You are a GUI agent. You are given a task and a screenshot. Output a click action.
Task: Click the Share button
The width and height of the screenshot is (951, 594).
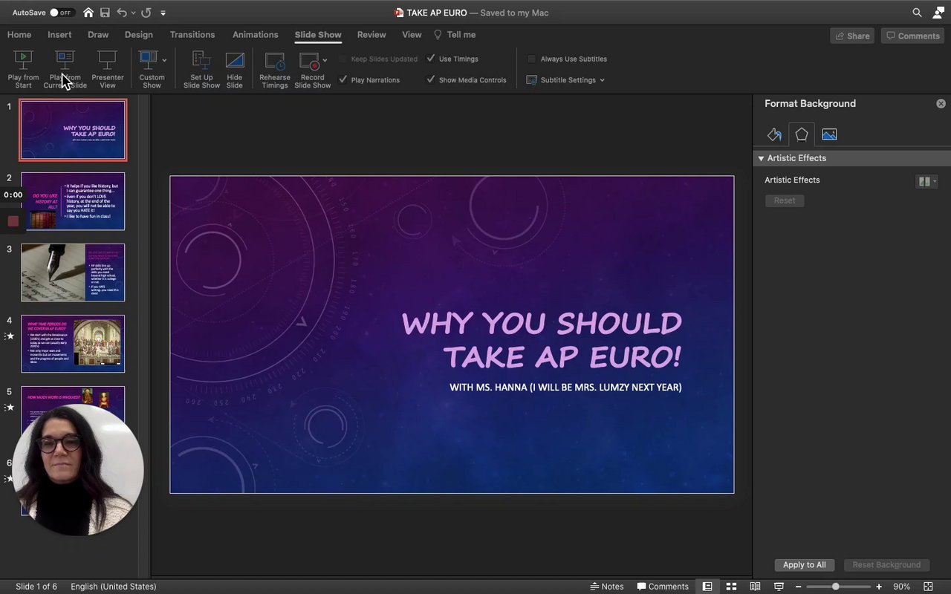852,36
